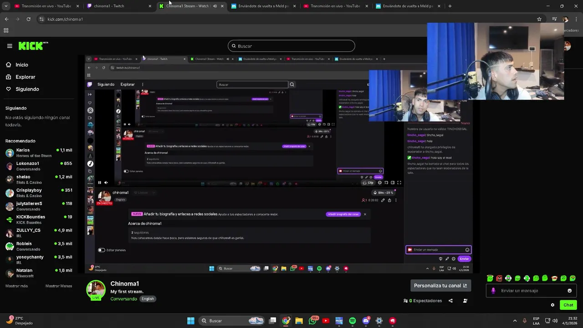Click the purple microphone icon in chat

pyautogui.click(x=493, y=291)
